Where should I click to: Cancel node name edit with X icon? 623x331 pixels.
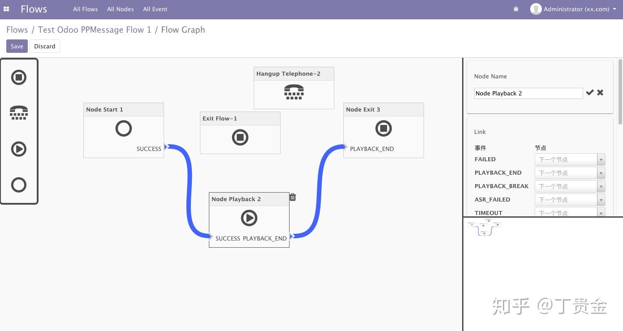(x=600, y=92)
